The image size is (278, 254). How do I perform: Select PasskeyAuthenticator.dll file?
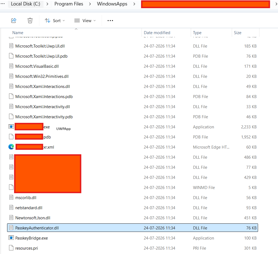133,228
